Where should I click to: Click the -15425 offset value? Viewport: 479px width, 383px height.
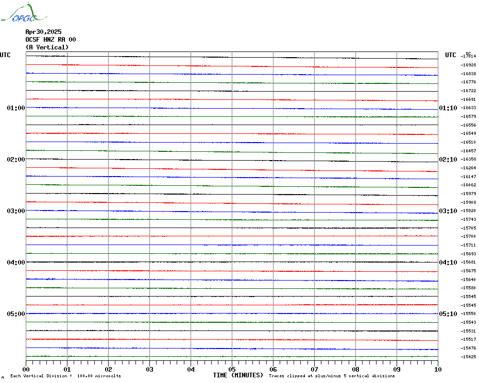click(468, 357)
